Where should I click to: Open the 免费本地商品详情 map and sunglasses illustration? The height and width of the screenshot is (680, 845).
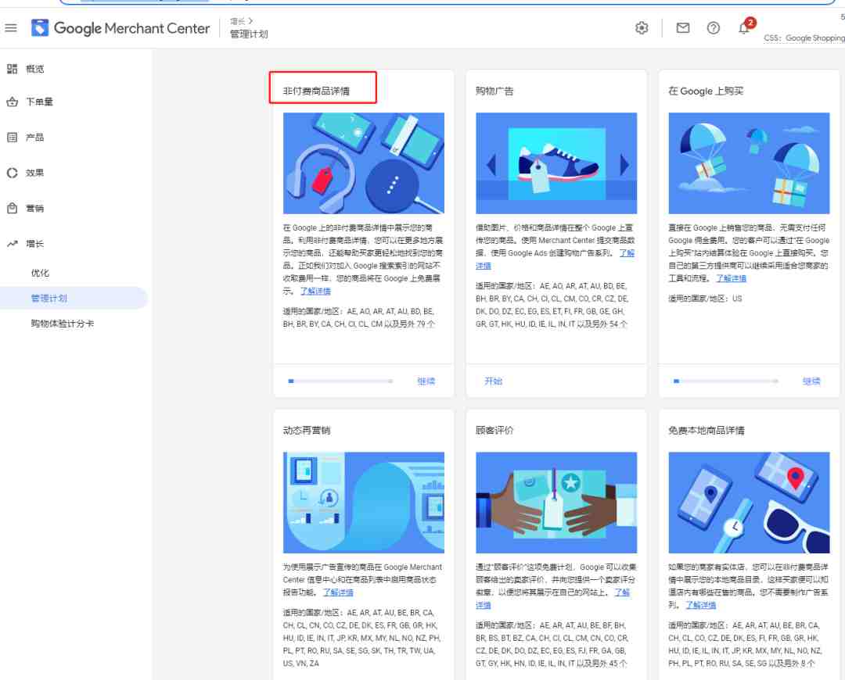[749, 503]
